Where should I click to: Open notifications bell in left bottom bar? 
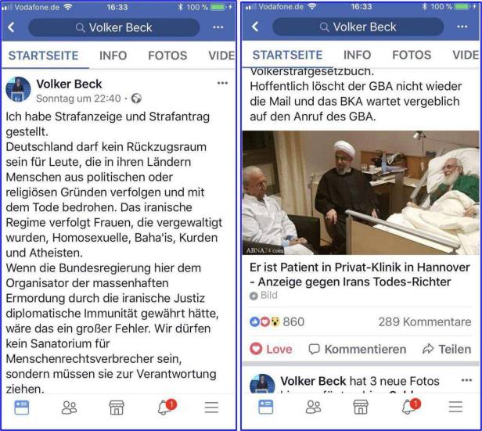pyautogui.click(x=167, y=407)
